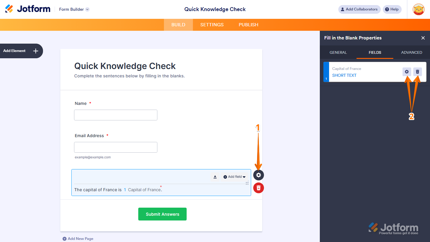The width and height of the screenshot is (430, 242).
Task: Click Add Collaborators button
Action: (359, 9)
